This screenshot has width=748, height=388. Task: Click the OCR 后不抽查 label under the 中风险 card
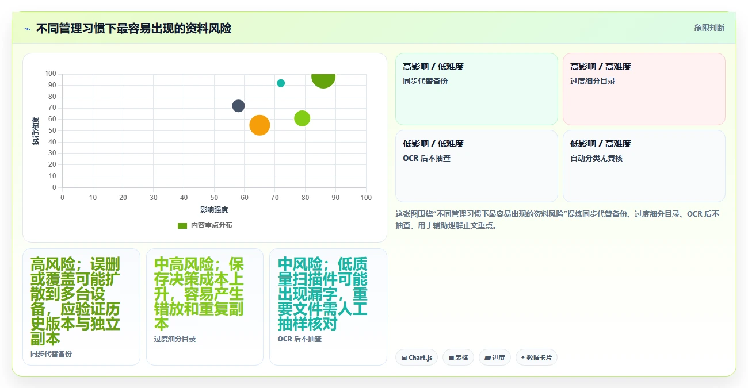[x=299, y=339]
